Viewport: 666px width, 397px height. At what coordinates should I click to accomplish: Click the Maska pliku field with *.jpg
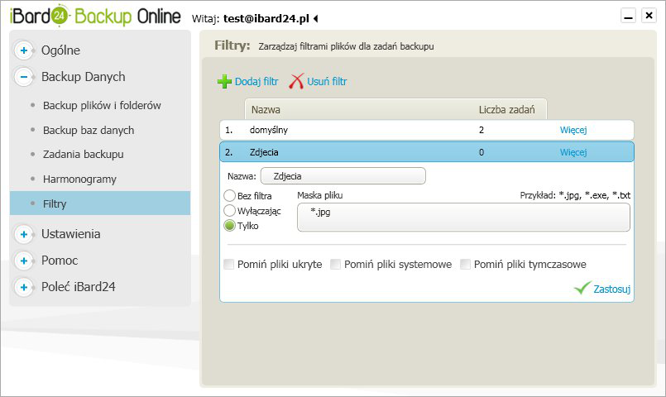point(463,218)
